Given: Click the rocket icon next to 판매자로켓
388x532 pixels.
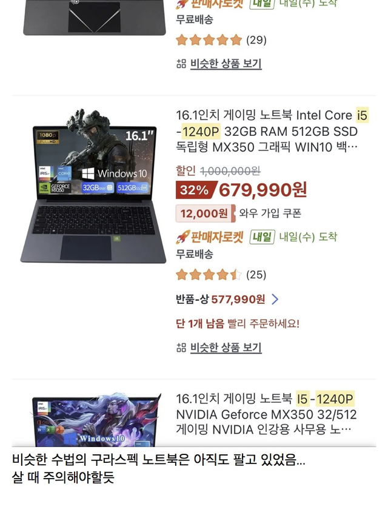Looking at the screenshot, I should click(182, 237).
